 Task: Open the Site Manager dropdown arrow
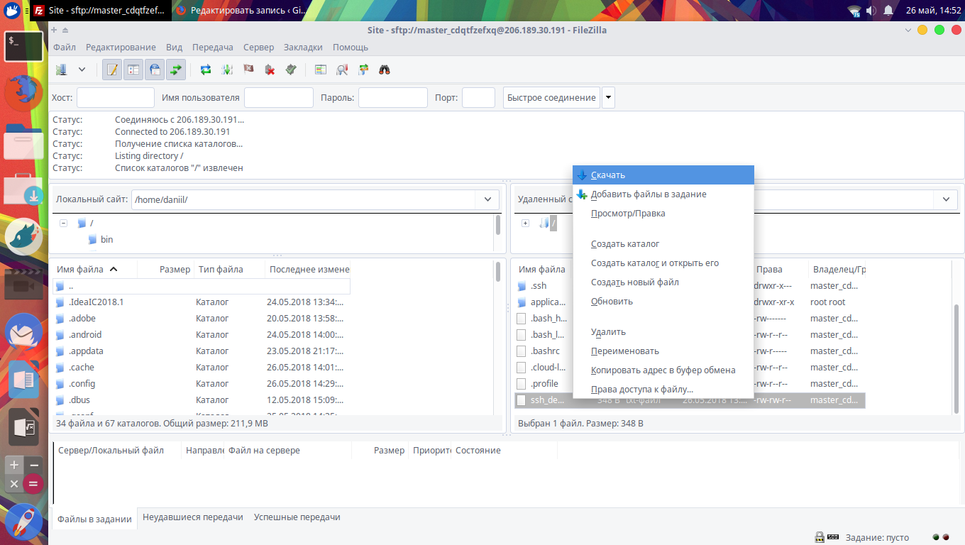[82, 70]
